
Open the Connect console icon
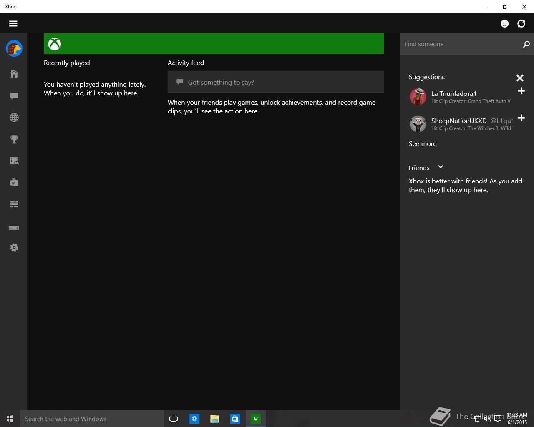(x=14, y=228)
